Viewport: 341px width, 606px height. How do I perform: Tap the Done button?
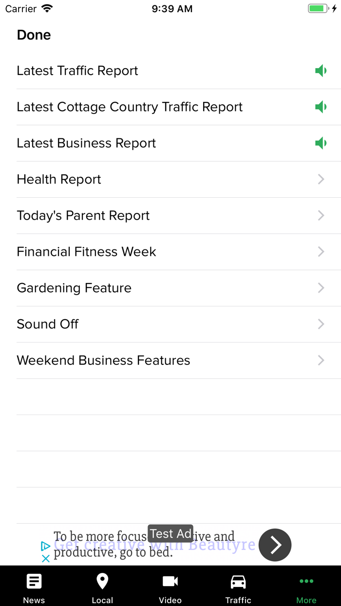(x=34, y=35)
